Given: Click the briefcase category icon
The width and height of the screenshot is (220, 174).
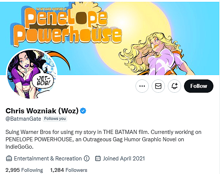Looking at the screenshot, I should coord(9,159).
